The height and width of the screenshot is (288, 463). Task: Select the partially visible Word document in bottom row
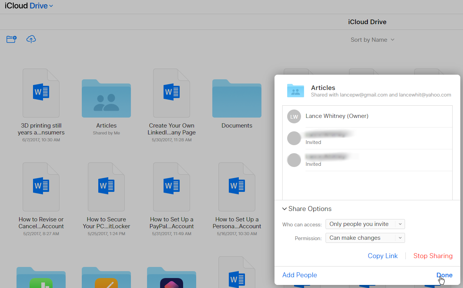(237, 272)
